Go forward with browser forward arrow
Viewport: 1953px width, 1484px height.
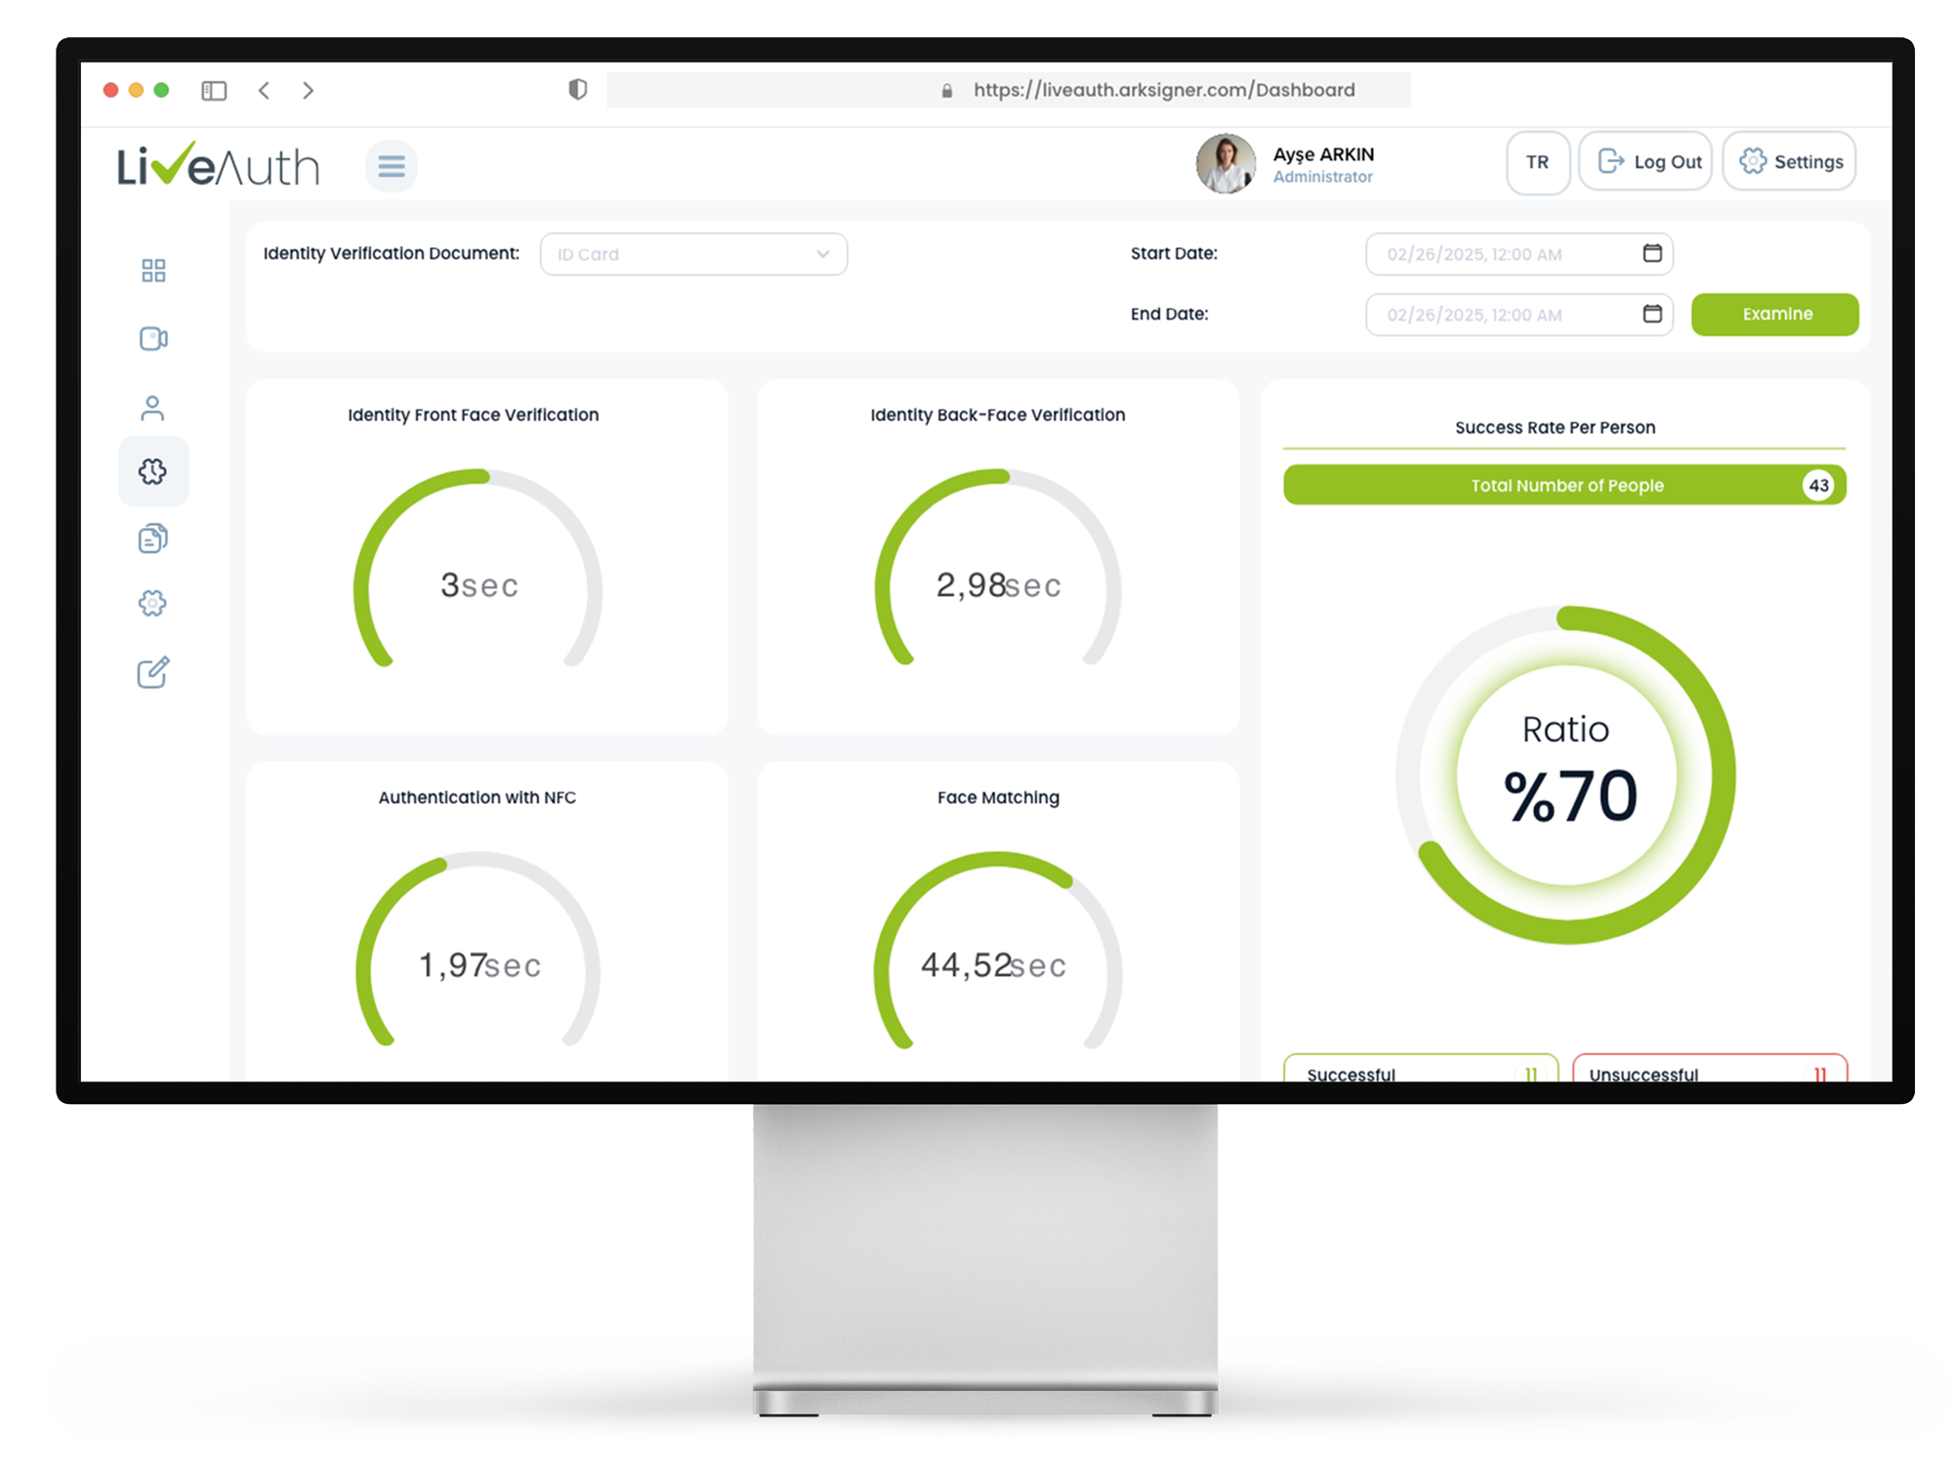(308, 90)
